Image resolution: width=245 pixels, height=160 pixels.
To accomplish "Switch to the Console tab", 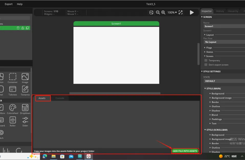I will click(x=60, y=98).
